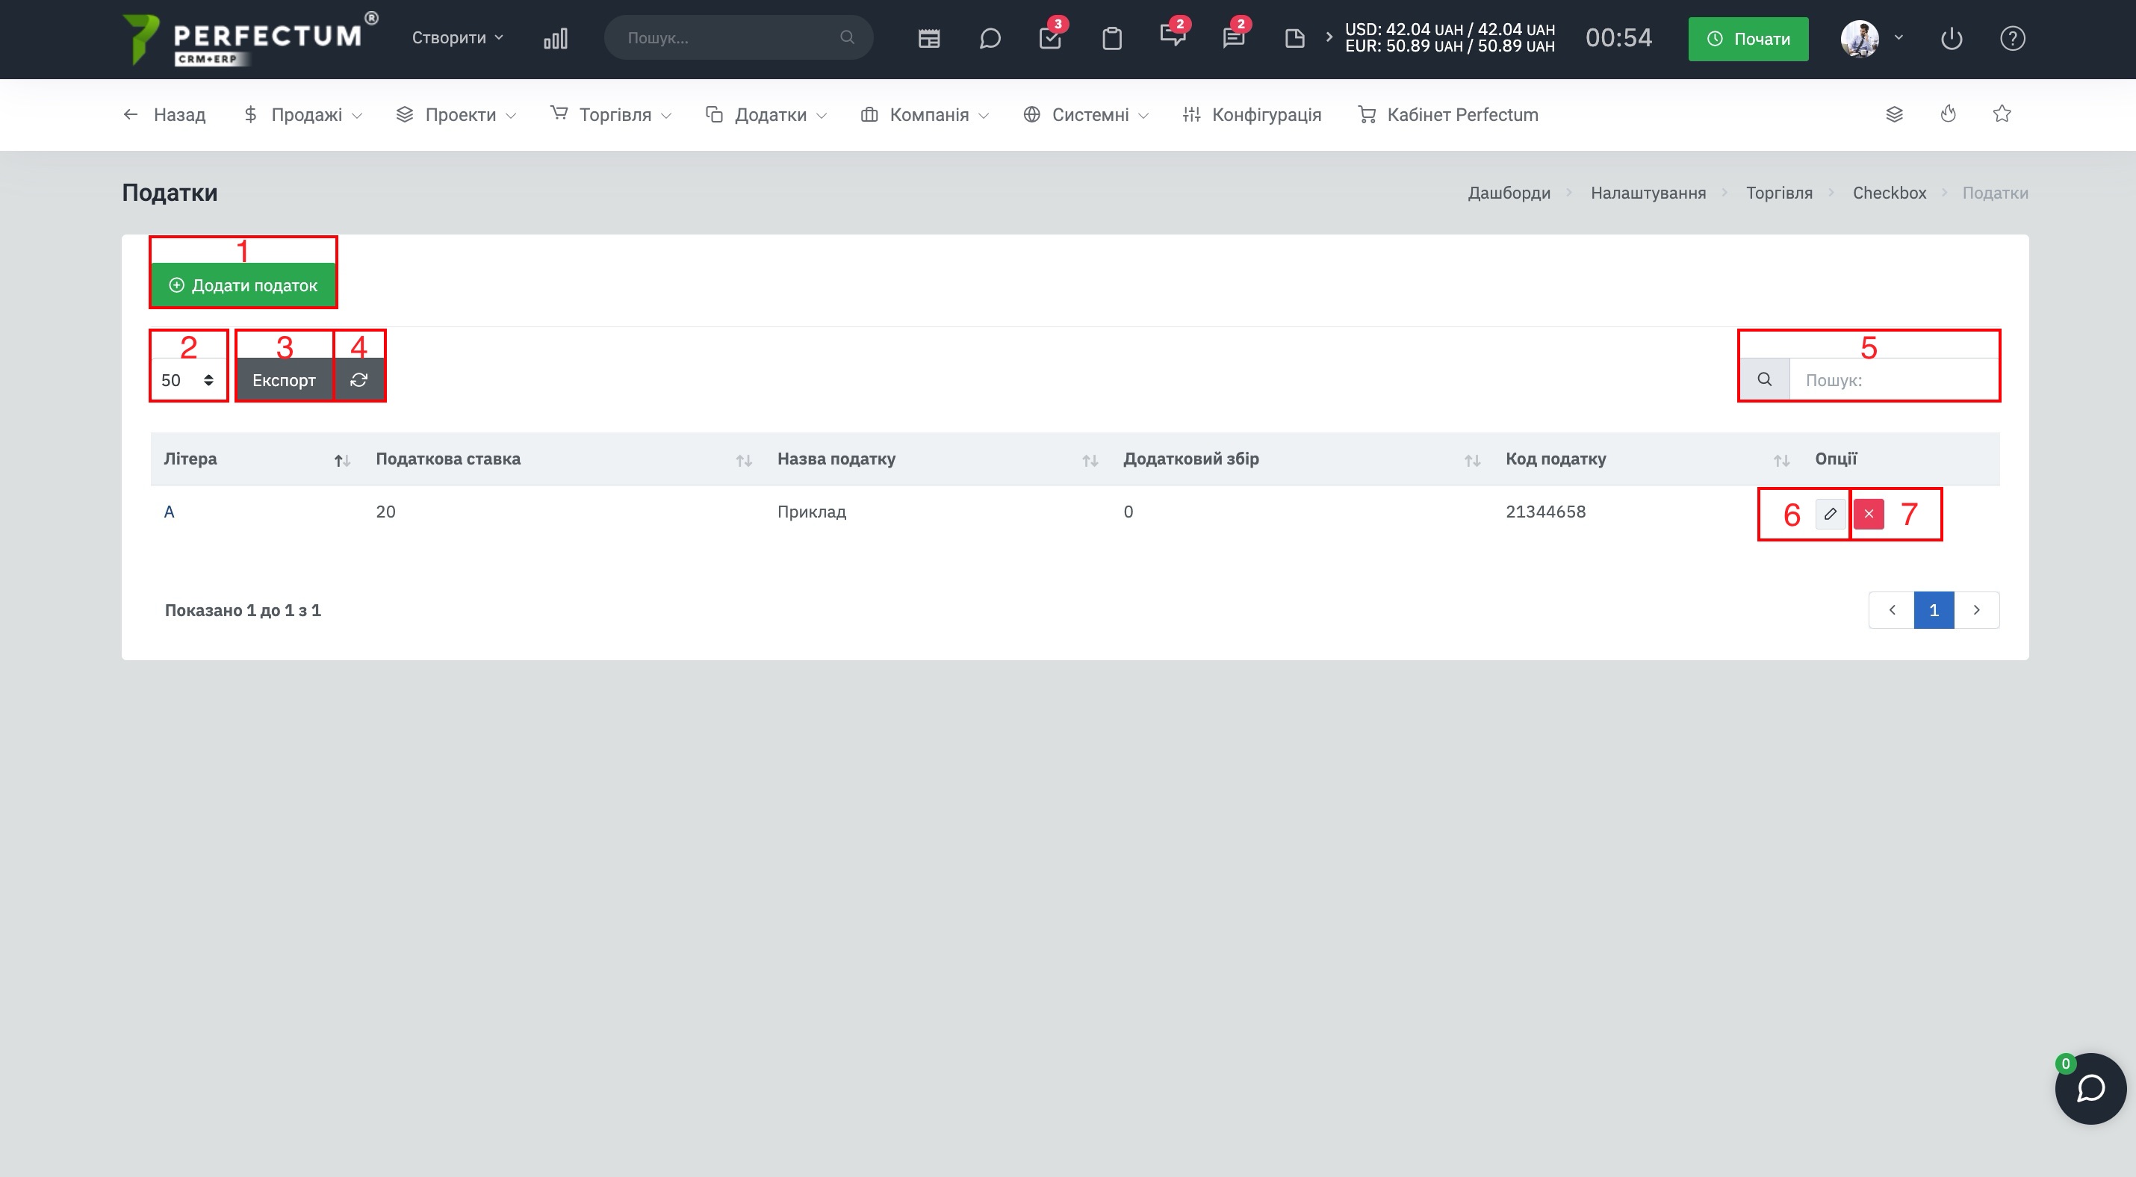
Task: Expand the user profile dropdown arrow
Action: coord(1899,37)
